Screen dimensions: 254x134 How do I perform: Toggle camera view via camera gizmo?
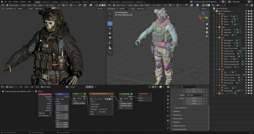pos(207,32)
